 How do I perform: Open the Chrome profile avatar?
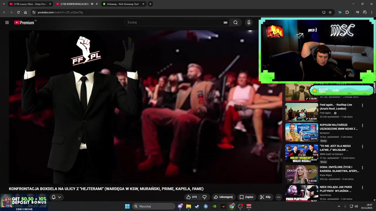point(365,12)
